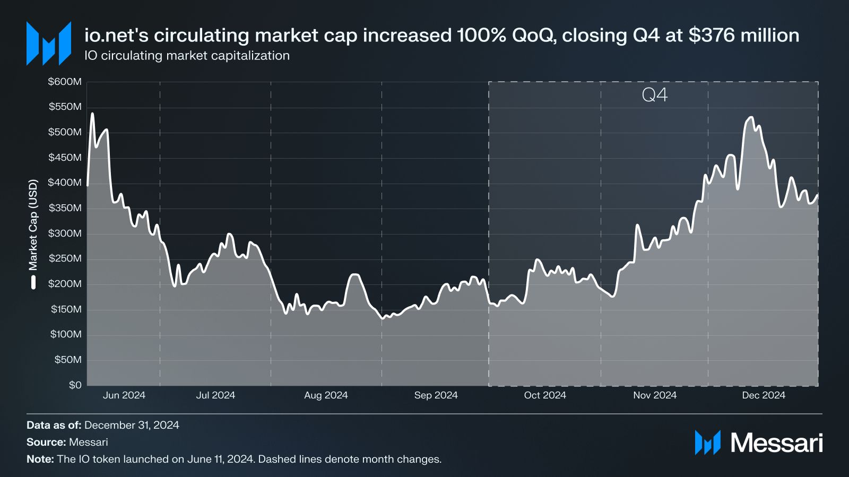This screenshot has width=849, height=477.
Task: Click the Dec 2024 axis label
Action: pyautogui.click(x=764, y=395)
